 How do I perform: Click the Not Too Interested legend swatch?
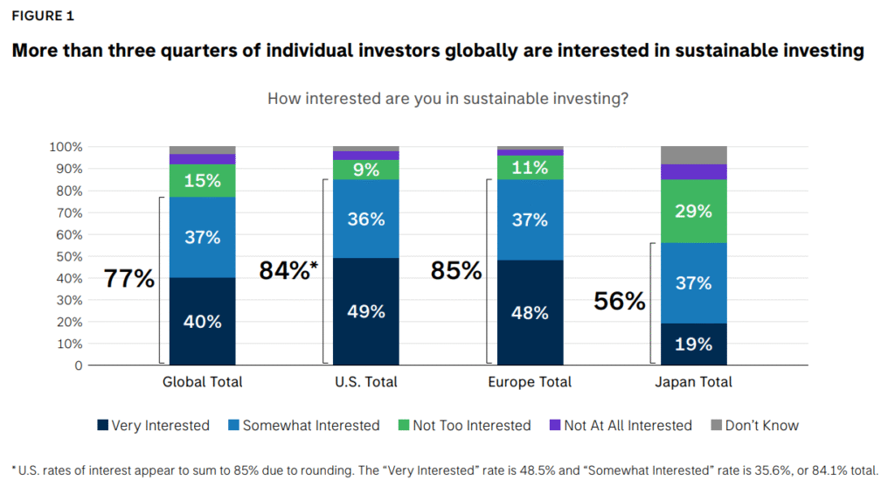[402, 426]
